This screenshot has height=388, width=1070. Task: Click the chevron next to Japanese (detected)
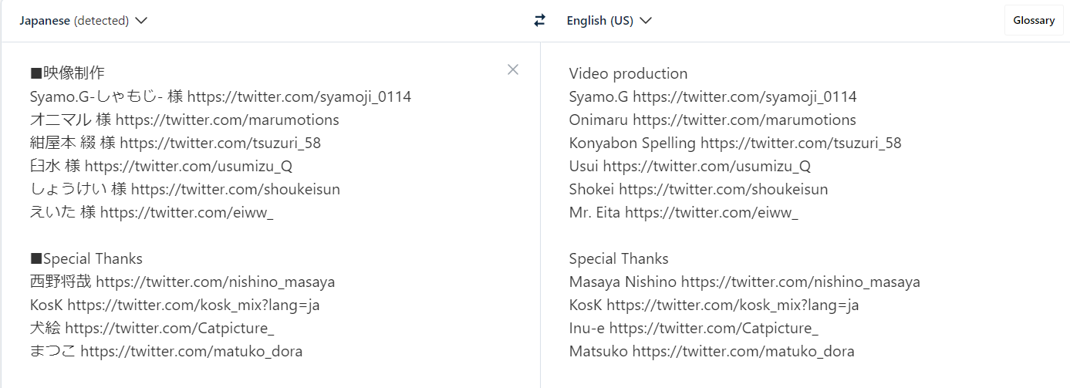coord(141,21)
